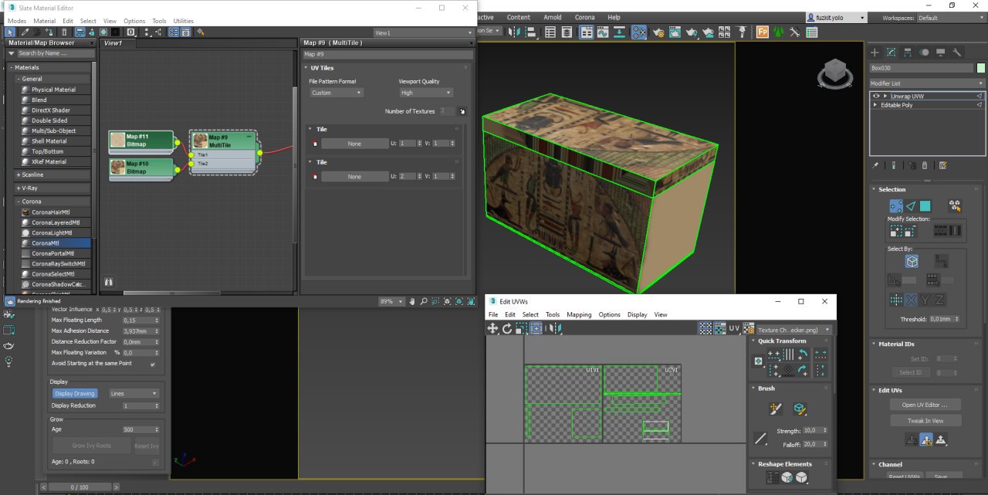The width and height of the screenshot is (988, 495).
Task: Collapse the V-Ray materials group
Action: (x=19, y=188)
